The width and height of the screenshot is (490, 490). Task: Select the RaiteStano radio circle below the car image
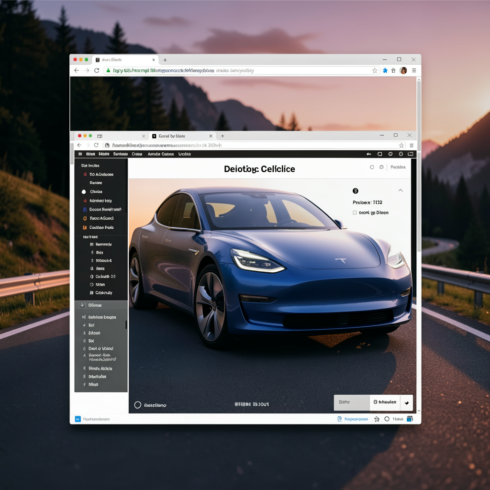(x=138, y=405)
